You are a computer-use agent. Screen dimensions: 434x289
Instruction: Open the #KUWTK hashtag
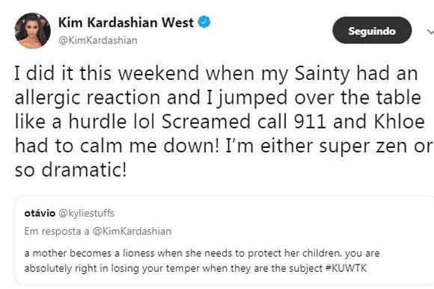[346, 268]
